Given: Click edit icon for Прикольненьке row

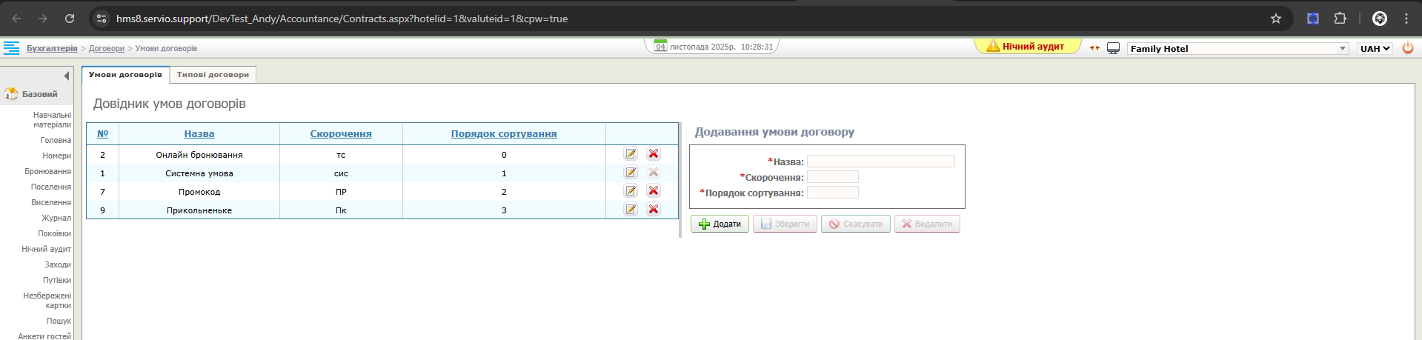Looking at the screenshot, I should [x=631, y=210].
